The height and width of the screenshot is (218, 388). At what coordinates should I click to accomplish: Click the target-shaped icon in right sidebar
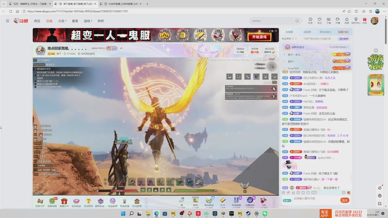[x=380, y=196]
